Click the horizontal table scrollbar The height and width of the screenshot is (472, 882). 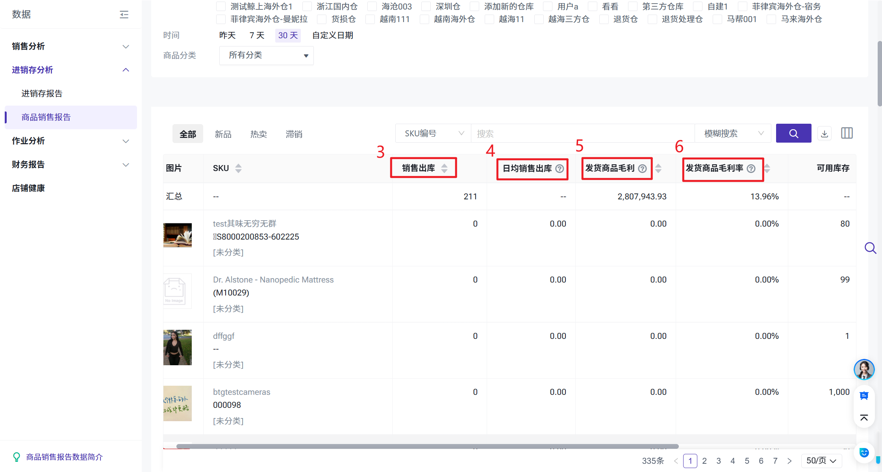tap(427, 446)
